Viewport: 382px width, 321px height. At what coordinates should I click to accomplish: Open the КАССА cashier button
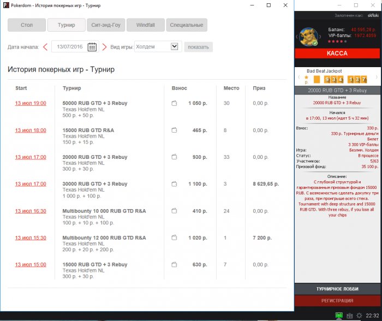[337, 53]
